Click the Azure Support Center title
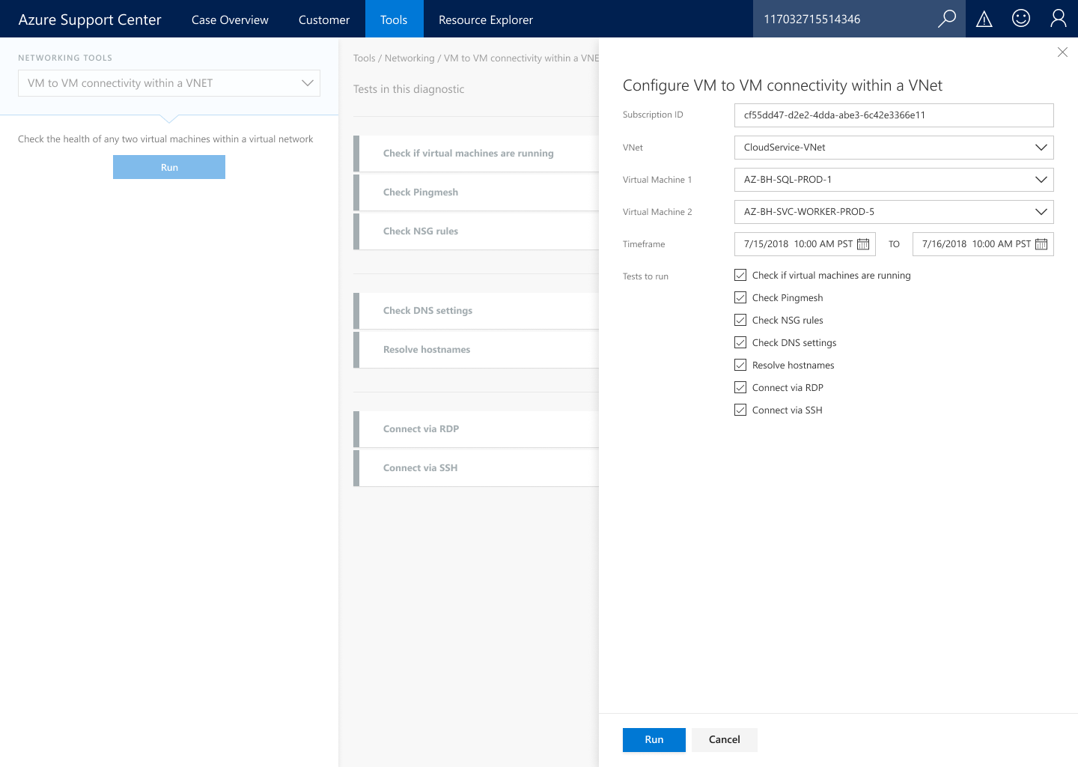 90,19
